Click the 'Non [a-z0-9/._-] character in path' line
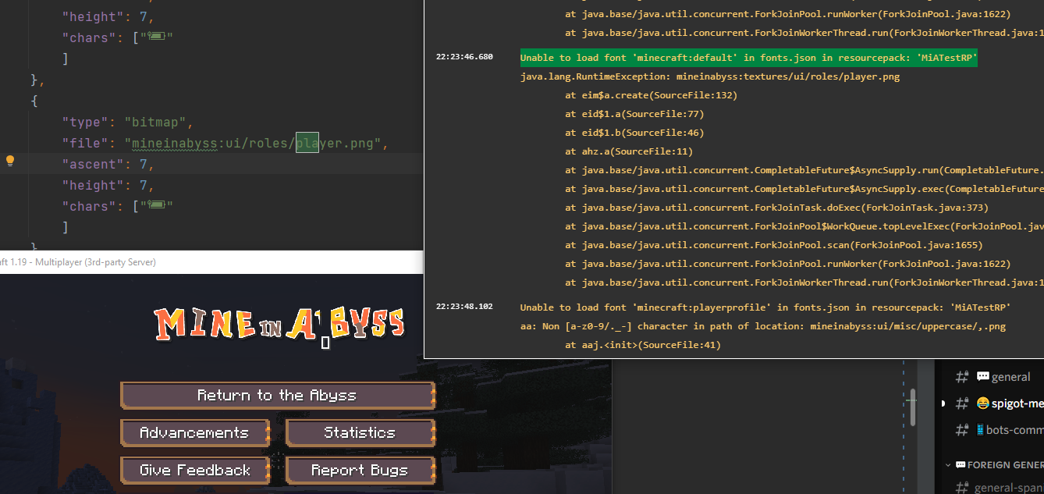This screenshot has height=494, width=1044. click(x=763, y=326)
